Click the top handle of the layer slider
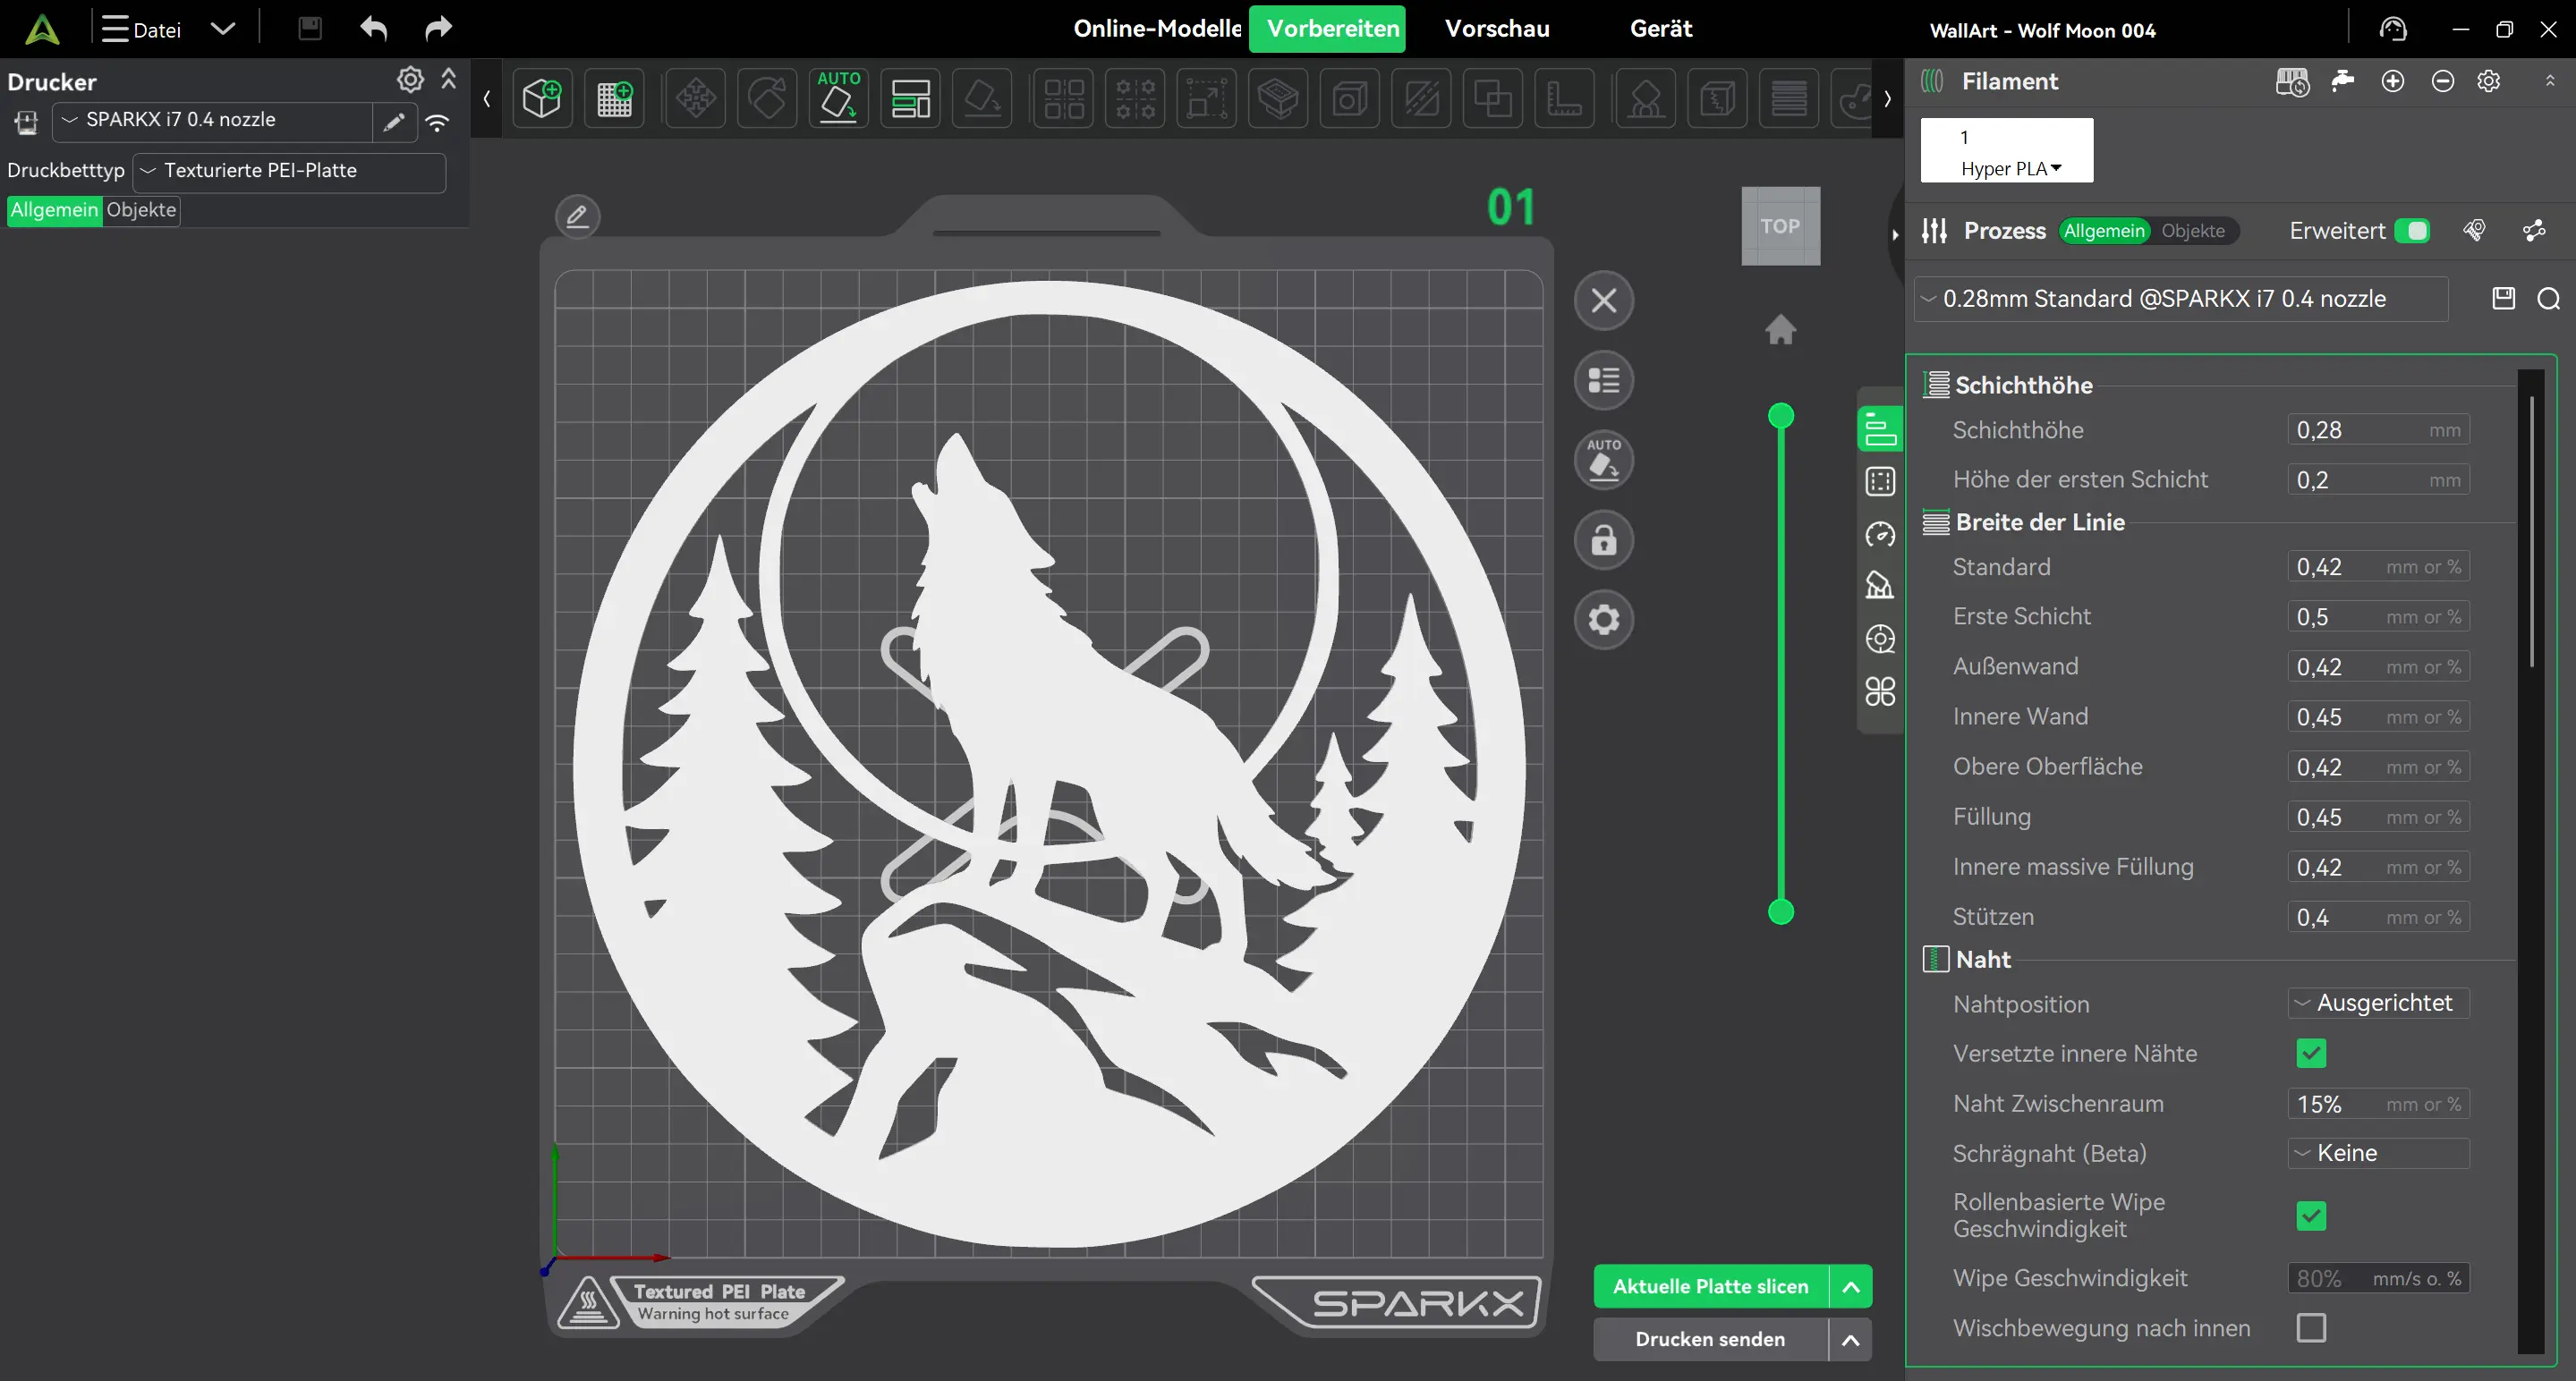Image resolution: width=2576 pixels, height=1381 pixels. (x=1780, y=416)
